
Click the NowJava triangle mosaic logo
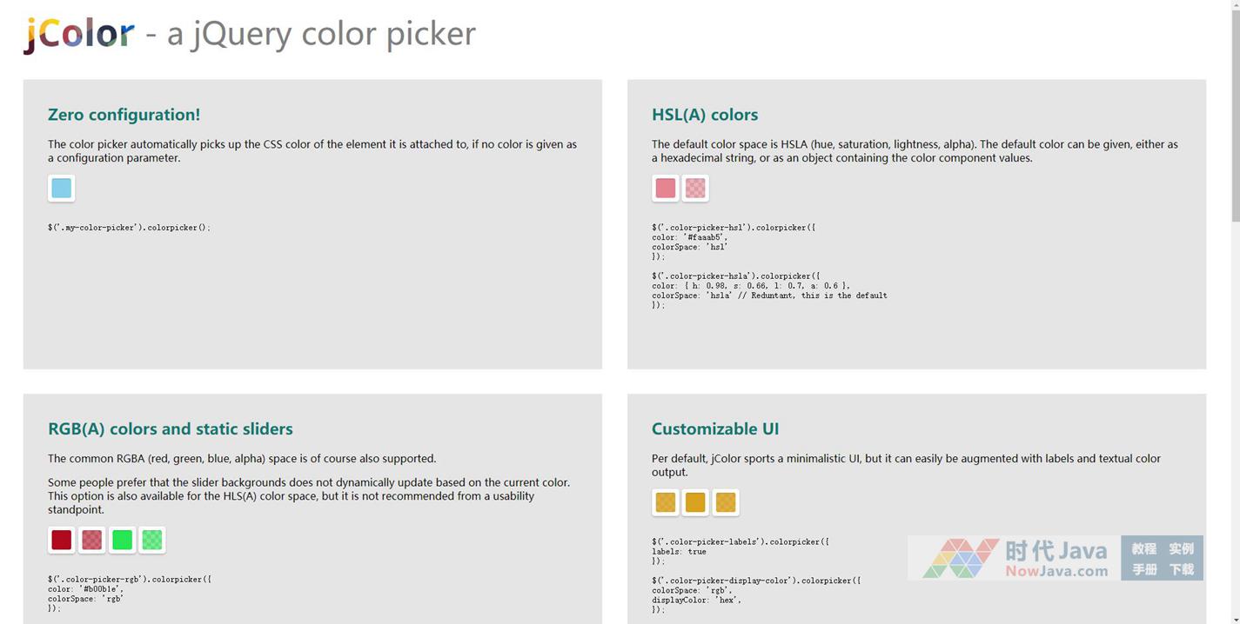(961, 558)
